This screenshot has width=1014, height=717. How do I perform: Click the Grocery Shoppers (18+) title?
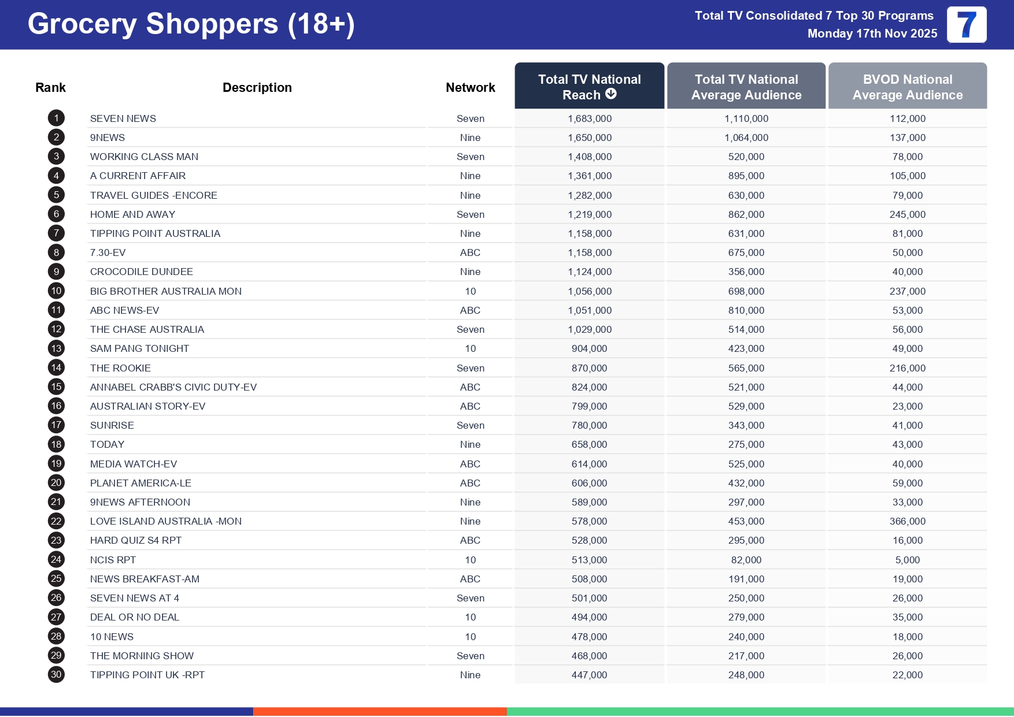pos(191,24)
